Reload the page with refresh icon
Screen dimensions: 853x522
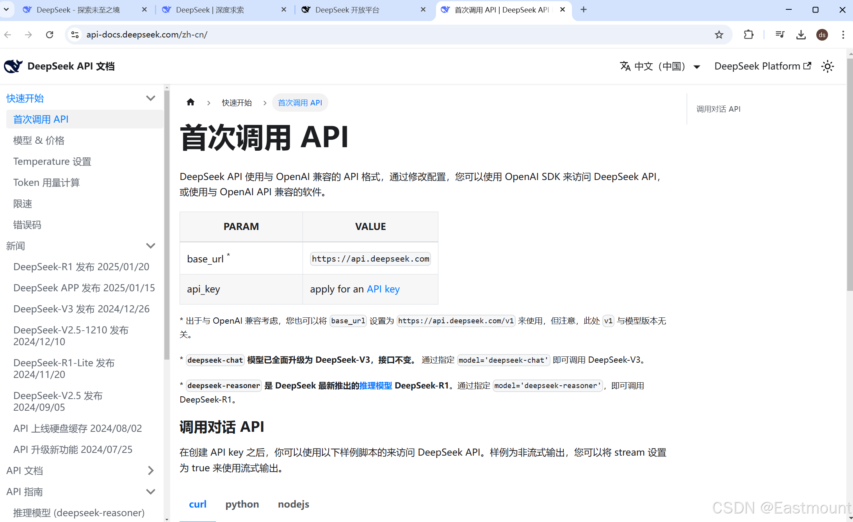(x=50, y=35)
